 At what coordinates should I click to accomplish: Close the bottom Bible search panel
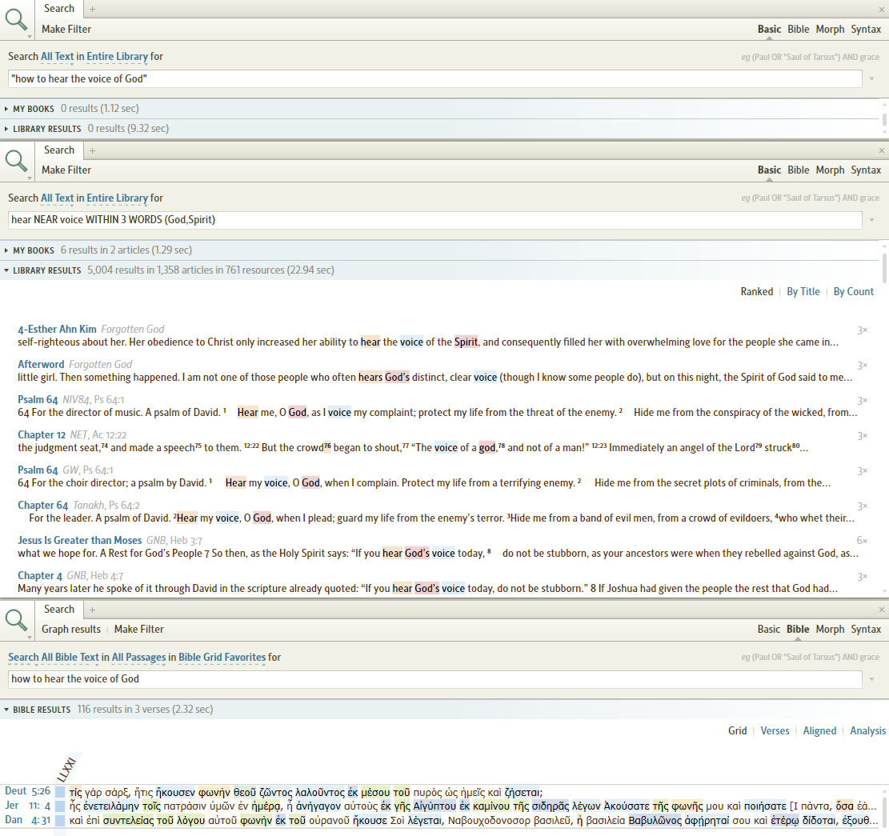882,610
